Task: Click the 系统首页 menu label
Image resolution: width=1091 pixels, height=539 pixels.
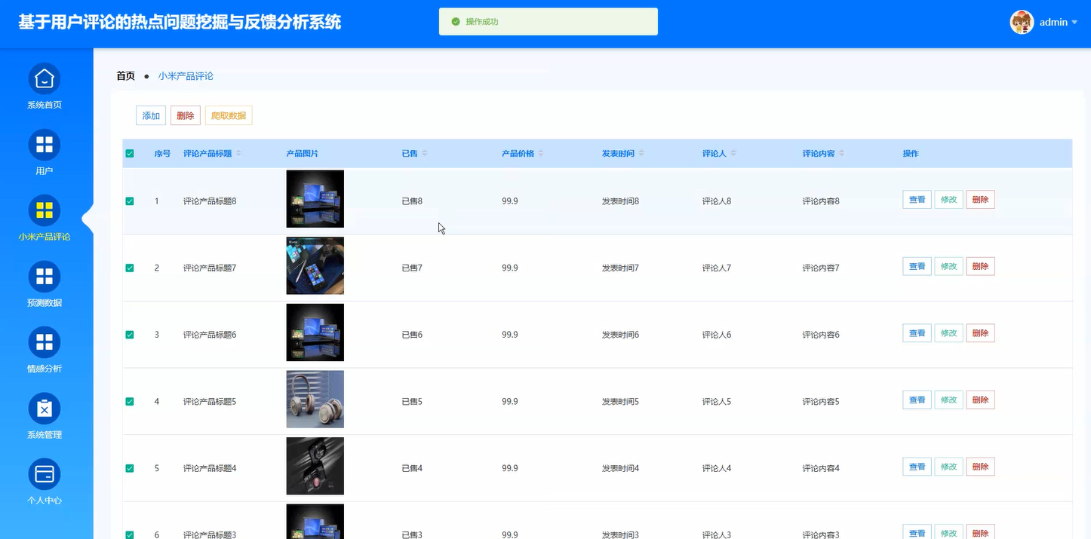Action: pyautogui.click(x=45, y=105)
